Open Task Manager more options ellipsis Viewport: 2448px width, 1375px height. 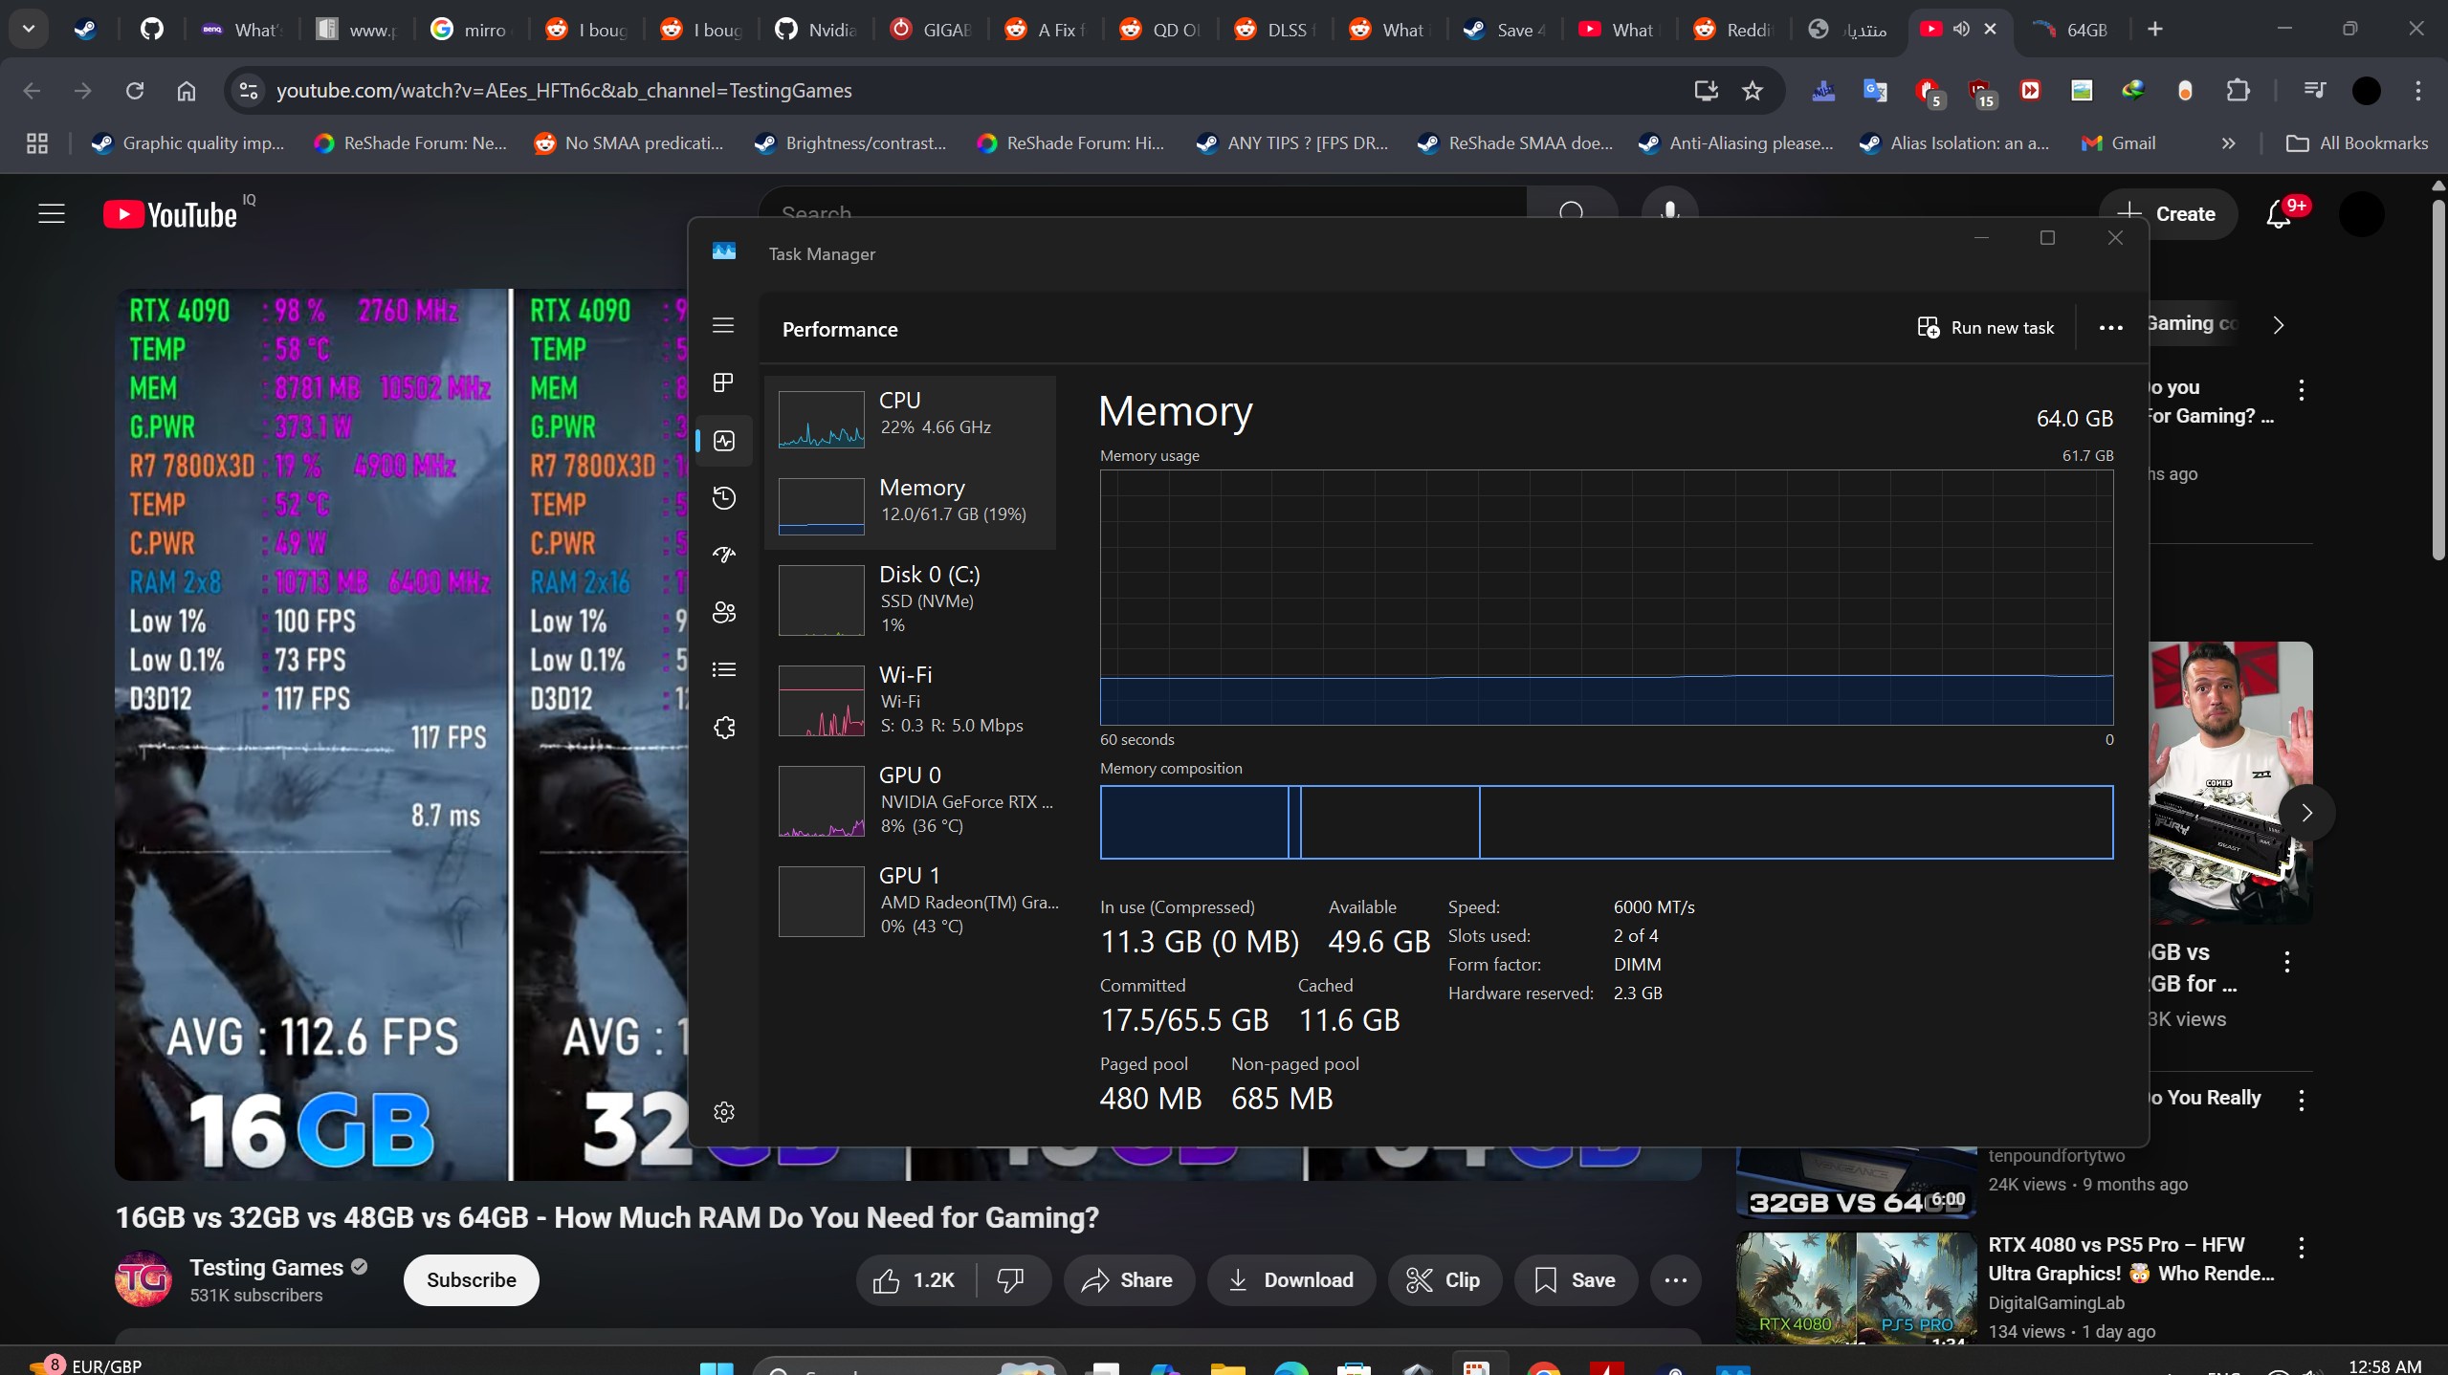[x=2110, y=328]
